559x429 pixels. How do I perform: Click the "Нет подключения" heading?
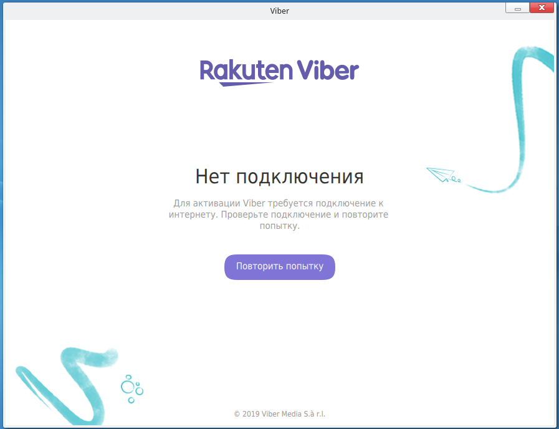(x=279, y=176)
